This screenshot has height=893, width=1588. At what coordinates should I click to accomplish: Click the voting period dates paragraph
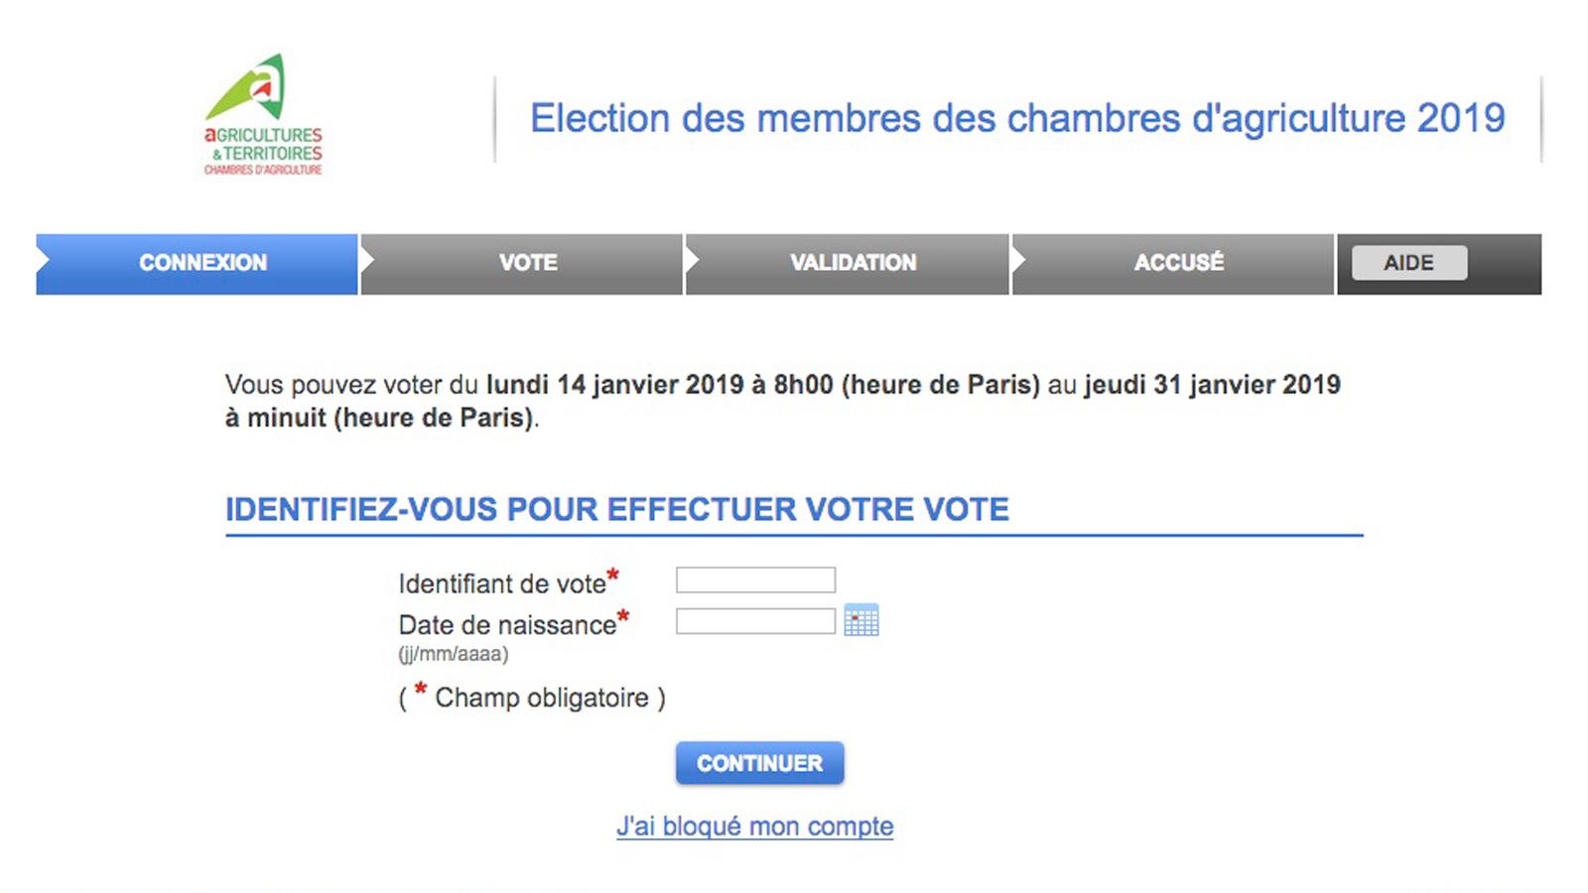pyautogui.click(x=783, y=401)
